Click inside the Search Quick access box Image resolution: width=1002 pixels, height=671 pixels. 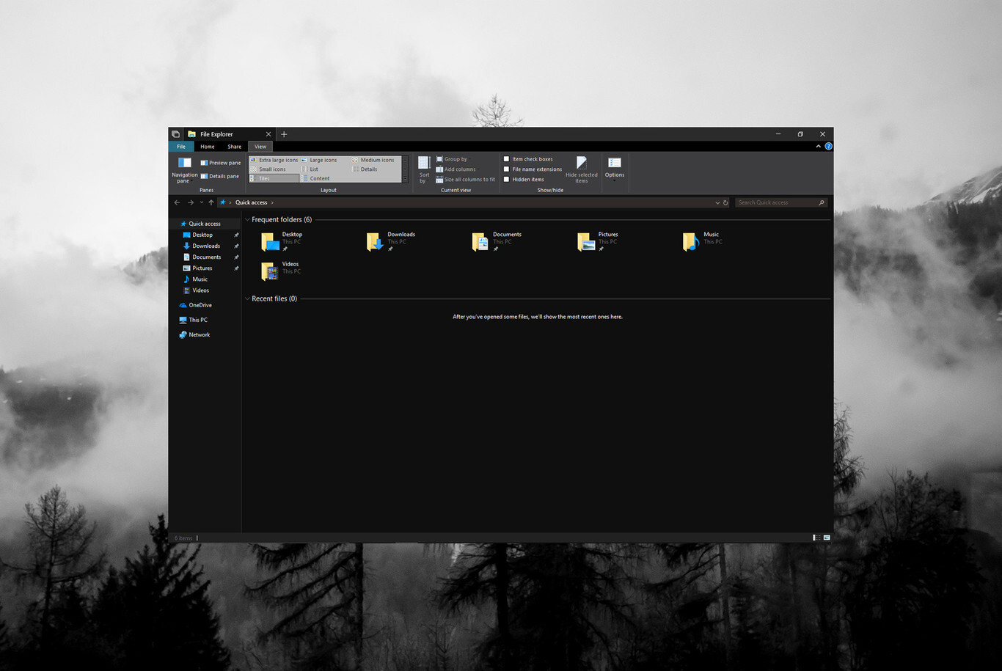click(x=780, y=202)
